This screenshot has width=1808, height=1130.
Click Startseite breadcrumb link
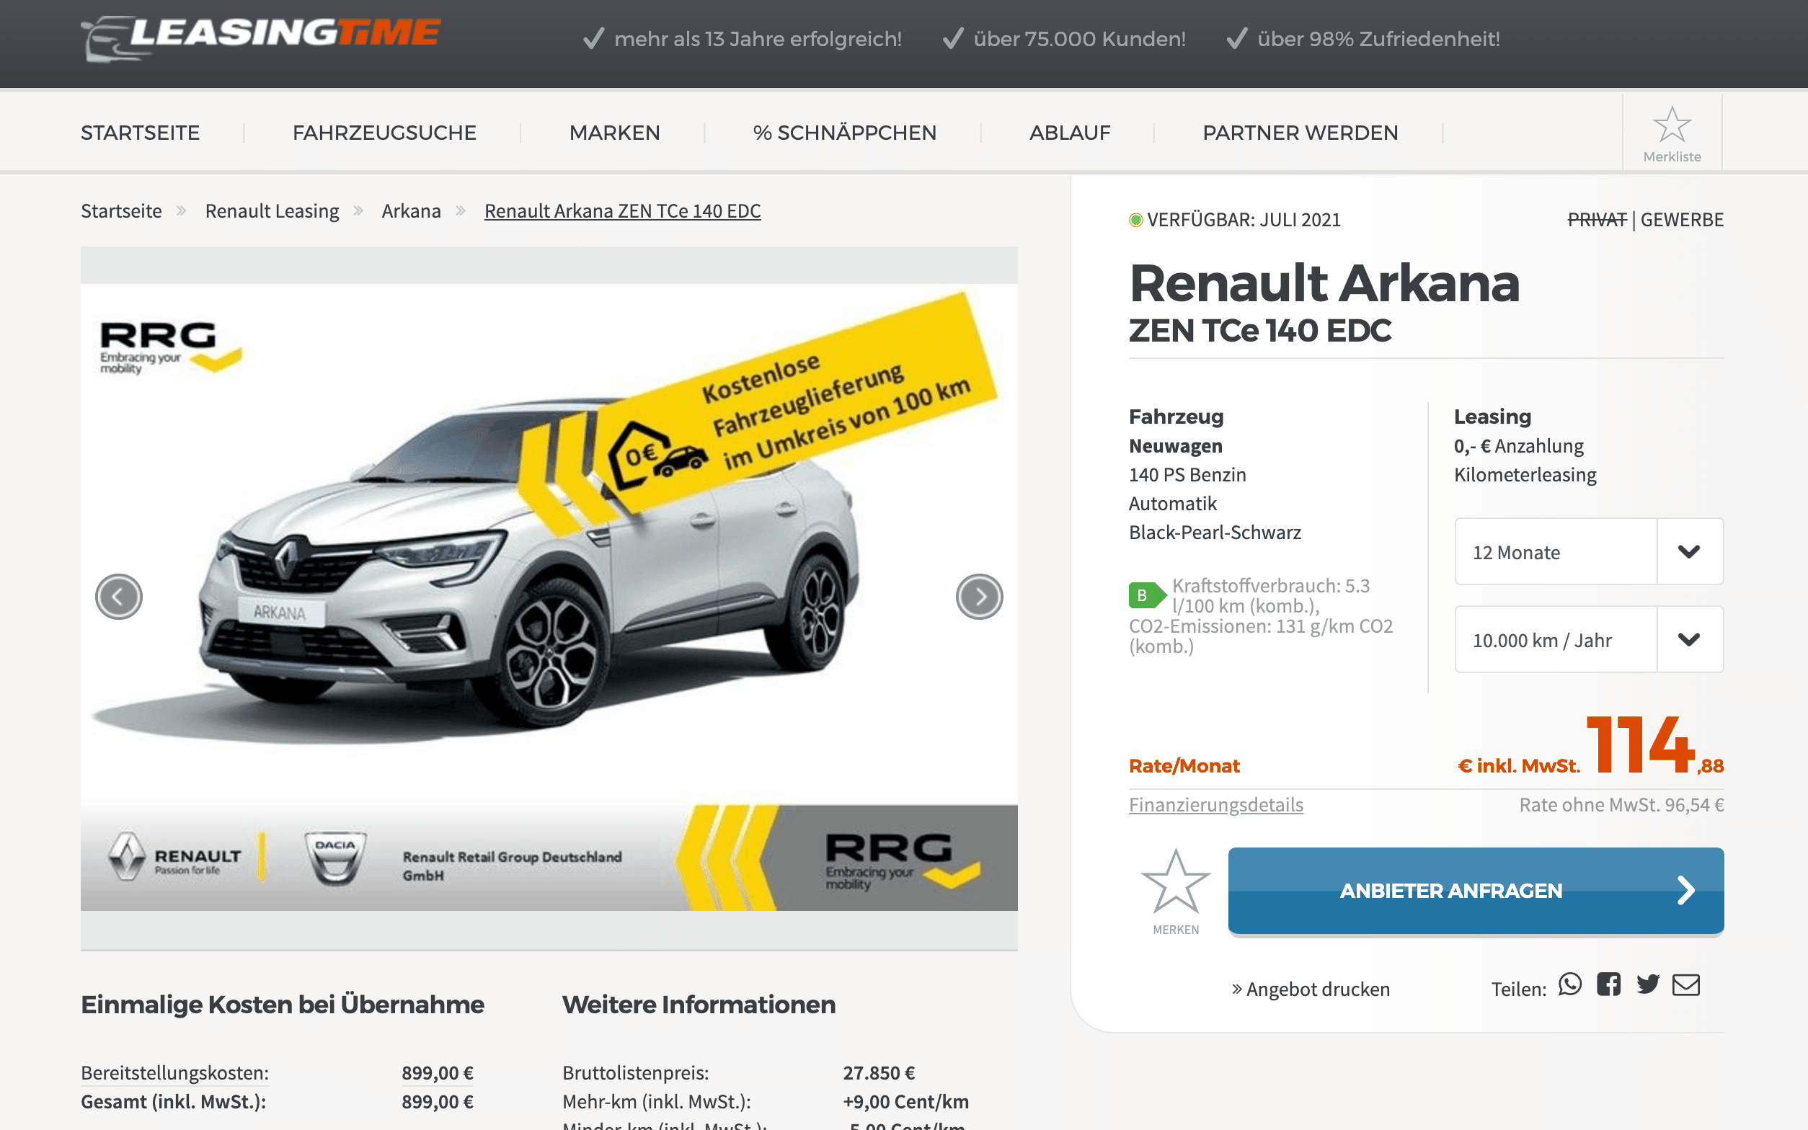coord(121,211)
